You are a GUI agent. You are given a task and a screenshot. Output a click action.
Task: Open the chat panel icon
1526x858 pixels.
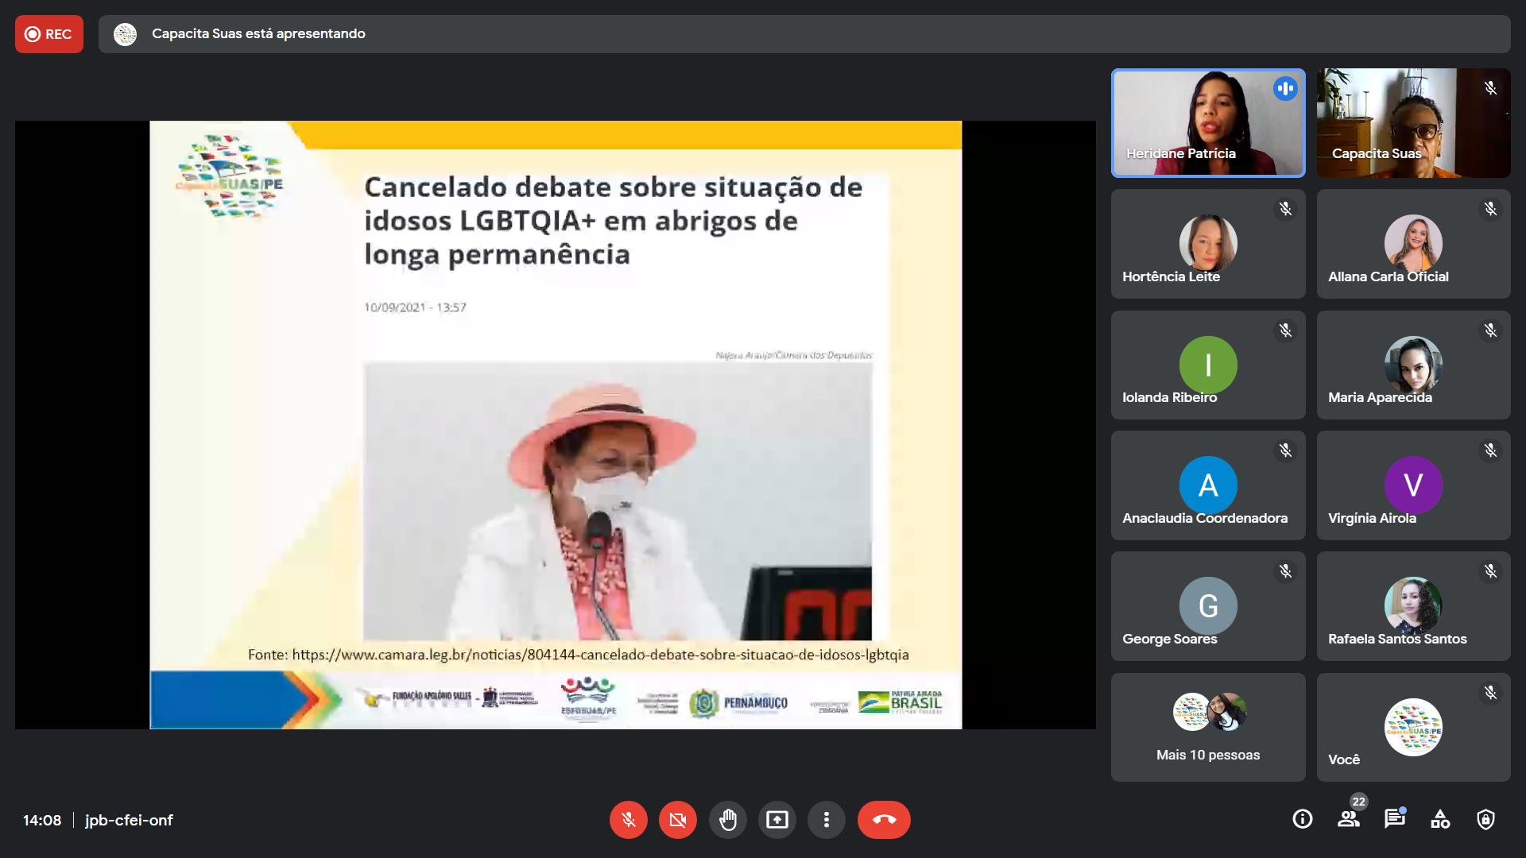pos(1394,819)
